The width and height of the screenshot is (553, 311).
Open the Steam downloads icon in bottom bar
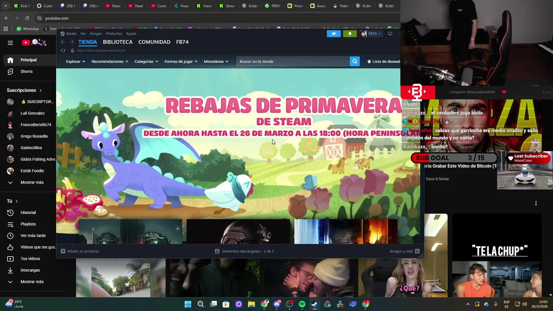(x=217, y=251)
